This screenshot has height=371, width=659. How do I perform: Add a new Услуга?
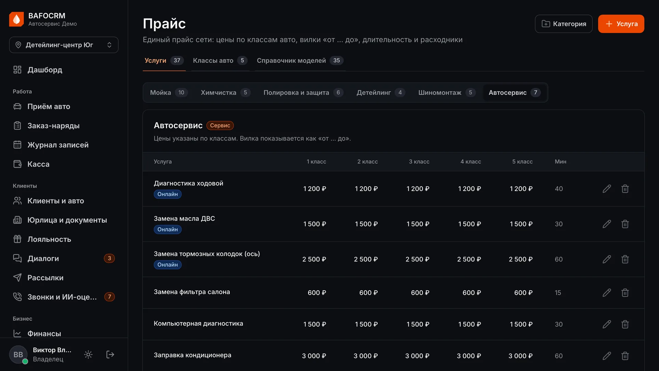point(621,24)
